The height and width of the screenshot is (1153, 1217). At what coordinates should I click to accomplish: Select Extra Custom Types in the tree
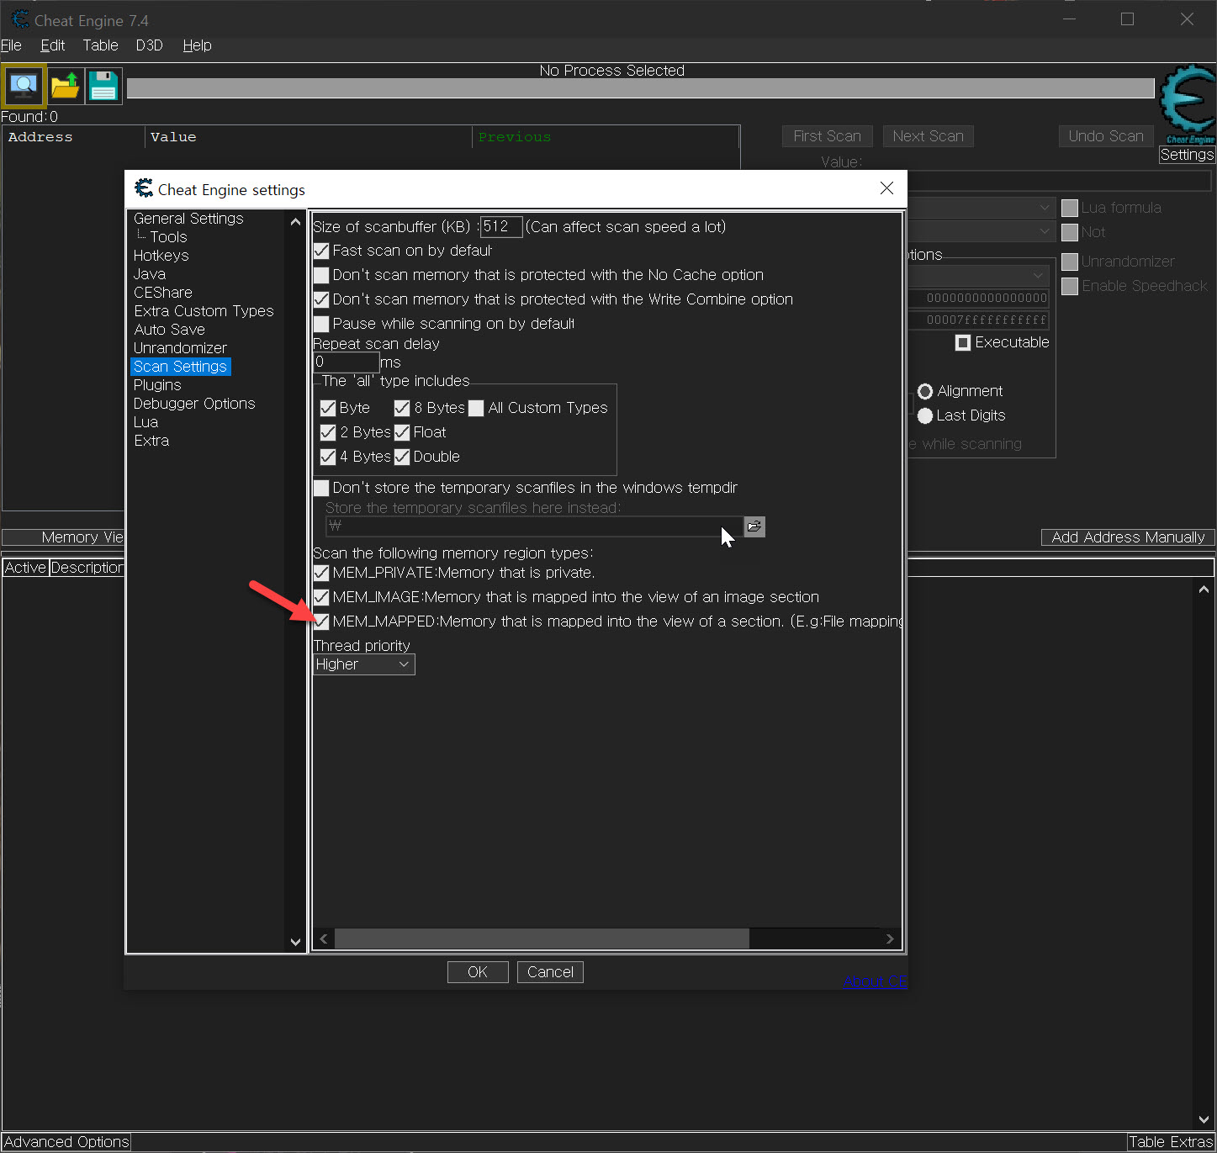click(x=204, y=311)
